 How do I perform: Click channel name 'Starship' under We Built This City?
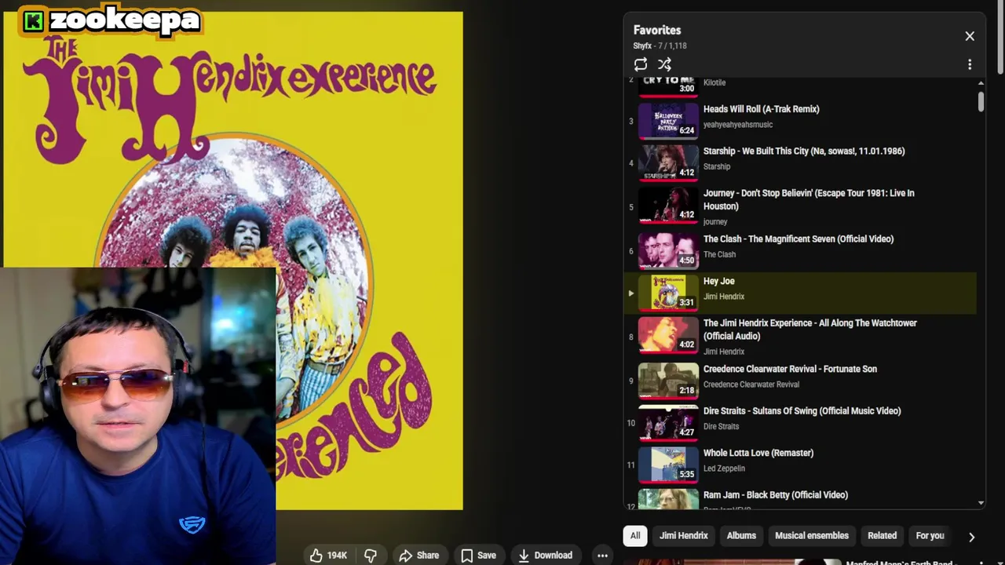[x=717, y=166]
